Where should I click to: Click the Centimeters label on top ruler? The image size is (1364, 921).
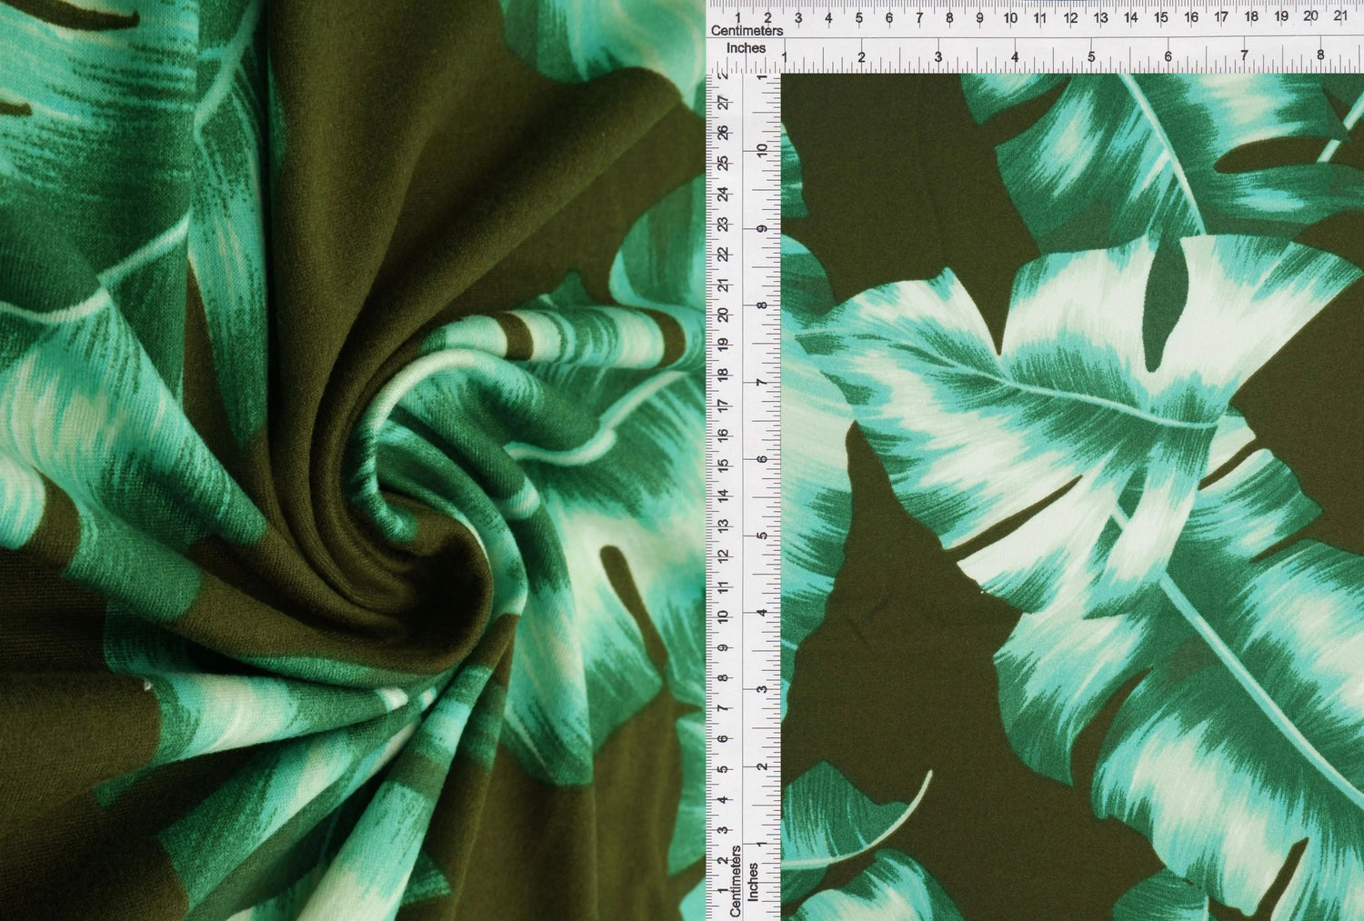click(747, 31)
